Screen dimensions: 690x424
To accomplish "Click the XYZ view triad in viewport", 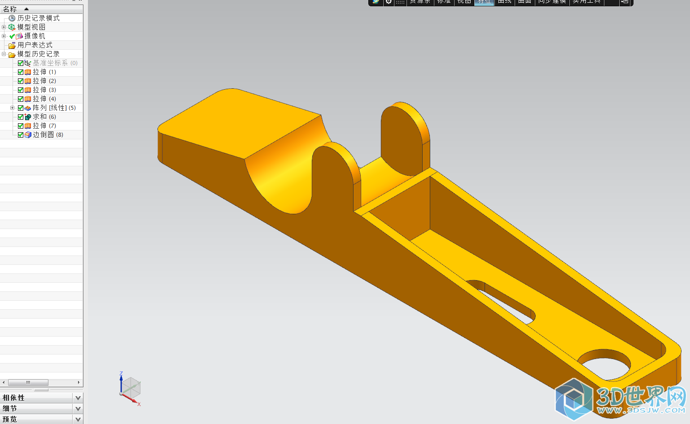I will [130, 389].
